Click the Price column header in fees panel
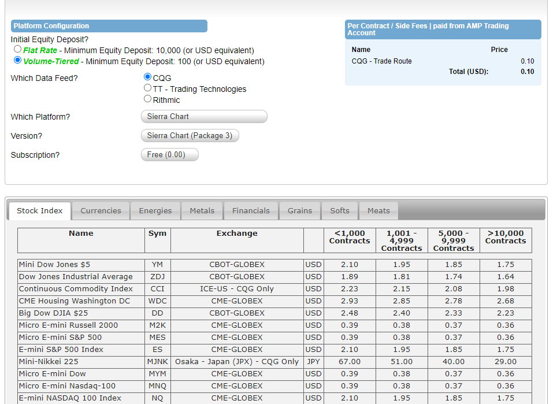This screenshot has height=404, width=557. point(499,50)
